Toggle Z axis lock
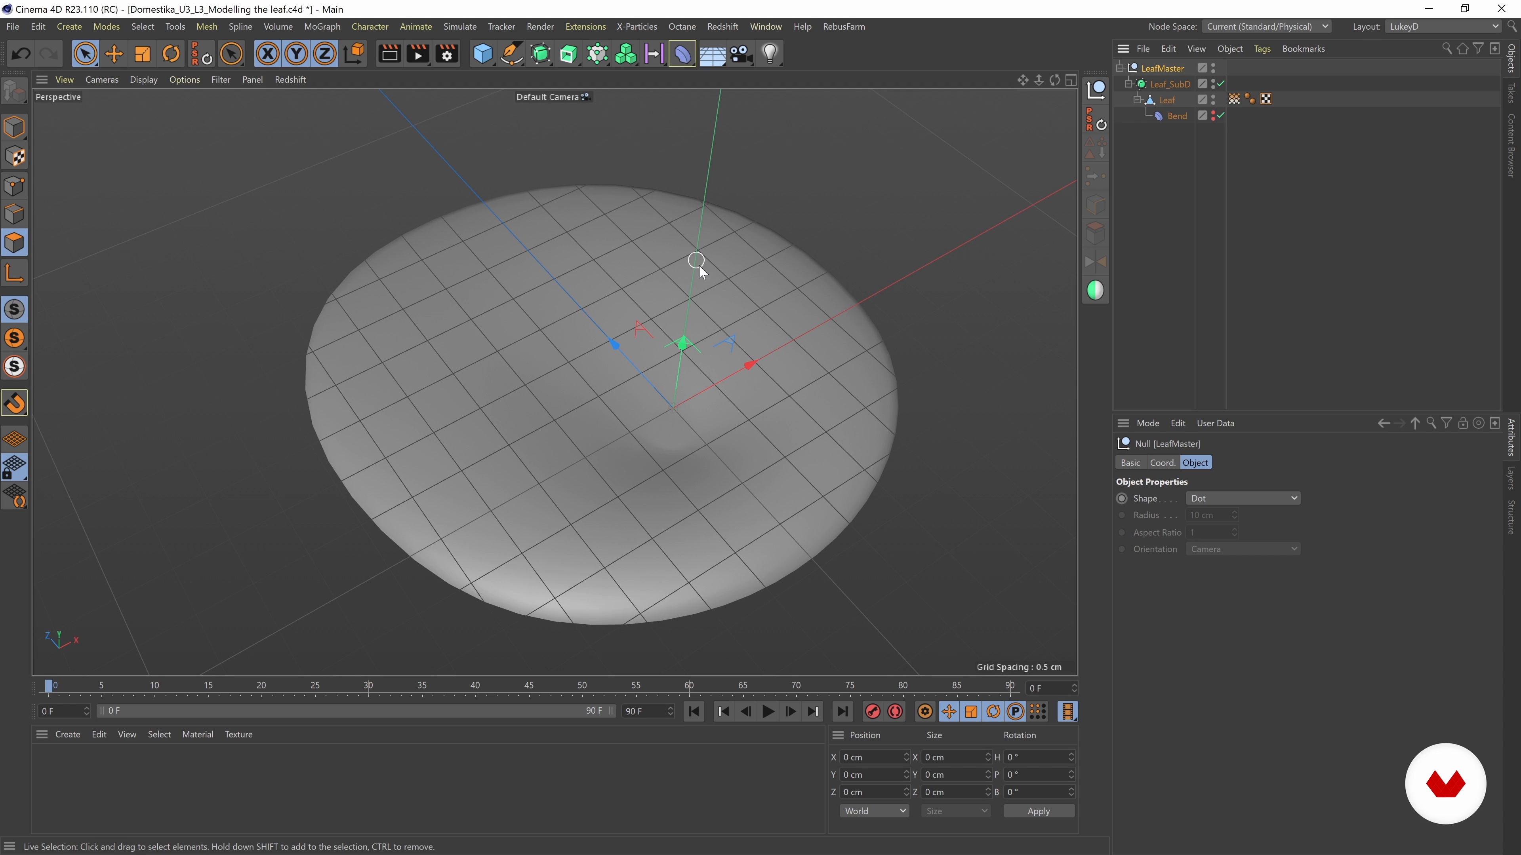1521x855 pixels. pos(324,54)
